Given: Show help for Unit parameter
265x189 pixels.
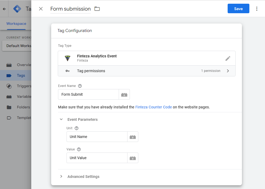Looking at the screenshot, I should [x=77, y=128].
